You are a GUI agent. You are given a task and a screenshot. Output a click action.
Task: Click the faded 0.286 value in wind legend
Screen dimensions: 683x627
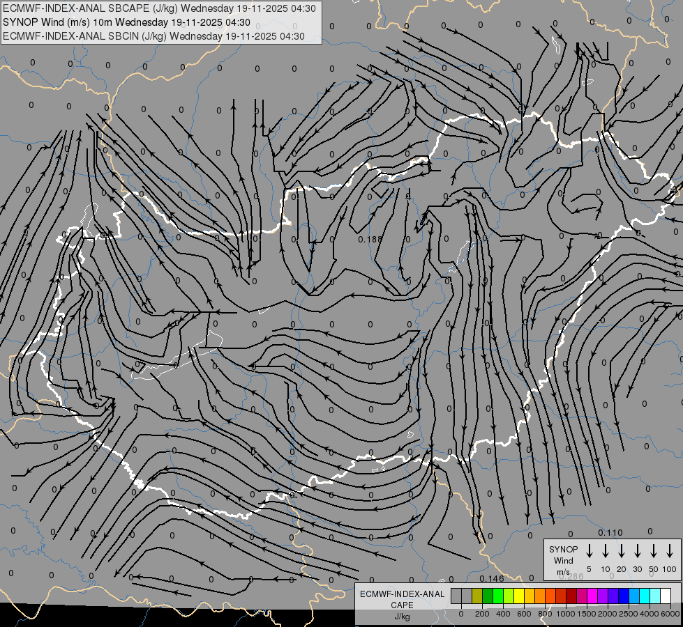571,577
